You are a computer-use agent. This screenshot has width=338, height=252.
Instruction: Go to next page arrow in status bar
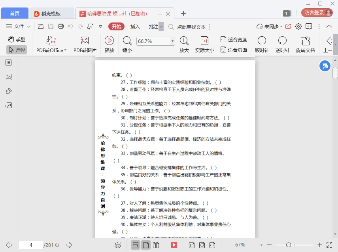pyautogui.click(x=69, y=245)
